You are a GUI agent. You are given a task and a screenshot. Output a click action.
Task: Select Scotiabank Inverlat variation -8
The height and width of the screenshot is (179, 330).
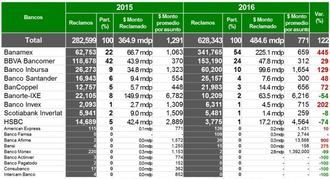pos(325,113)
